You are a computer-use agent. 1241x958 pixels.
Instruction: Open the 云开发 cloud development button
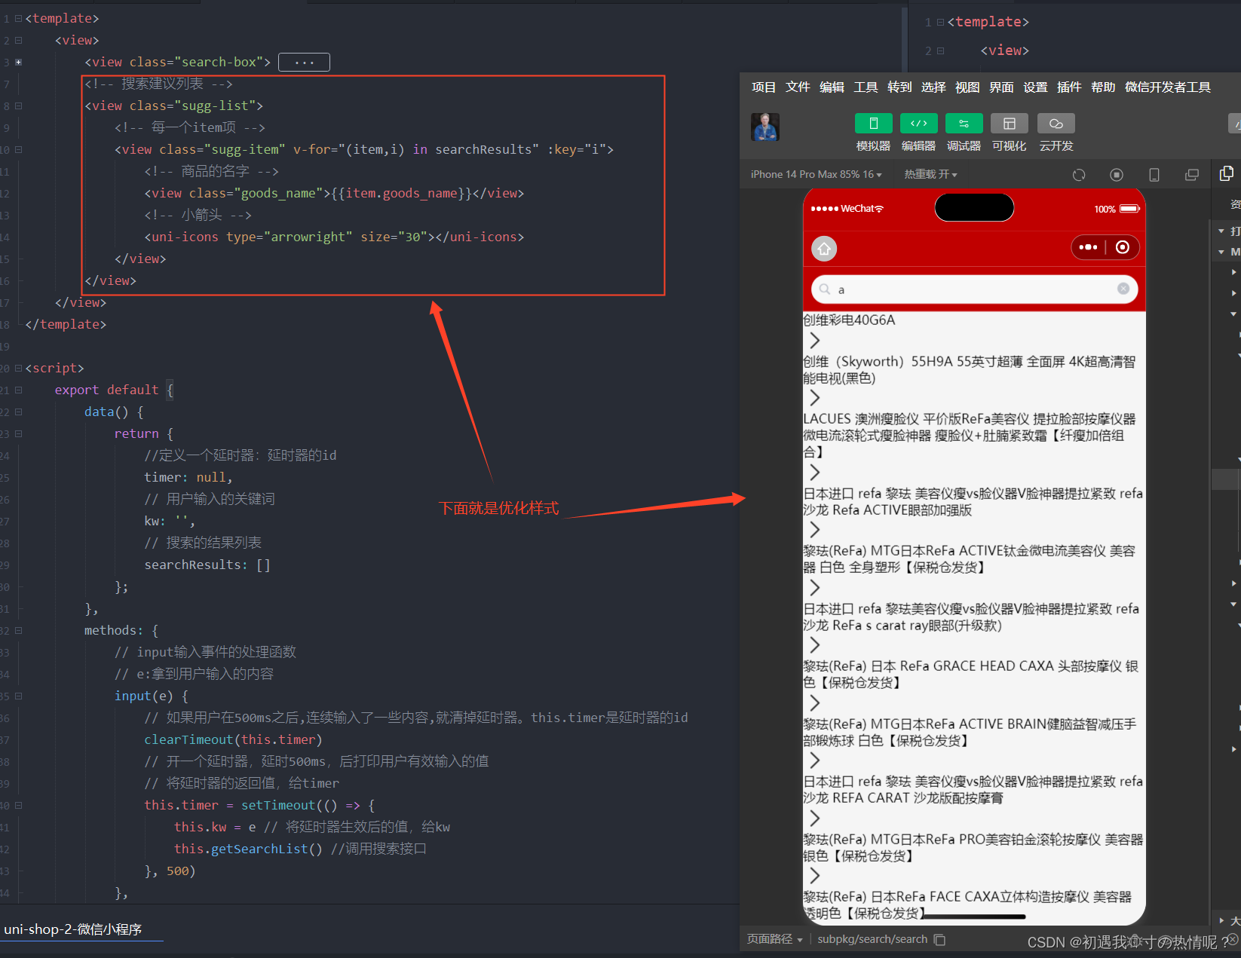[1056, 124]
